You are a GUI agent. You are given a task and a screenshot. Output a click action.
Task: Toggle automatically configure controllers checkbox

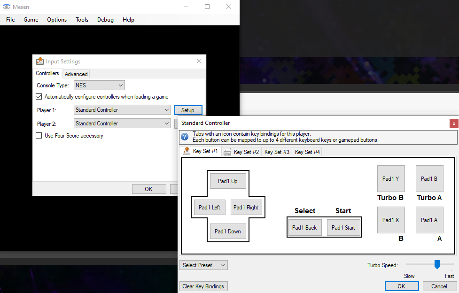point(39,97)
